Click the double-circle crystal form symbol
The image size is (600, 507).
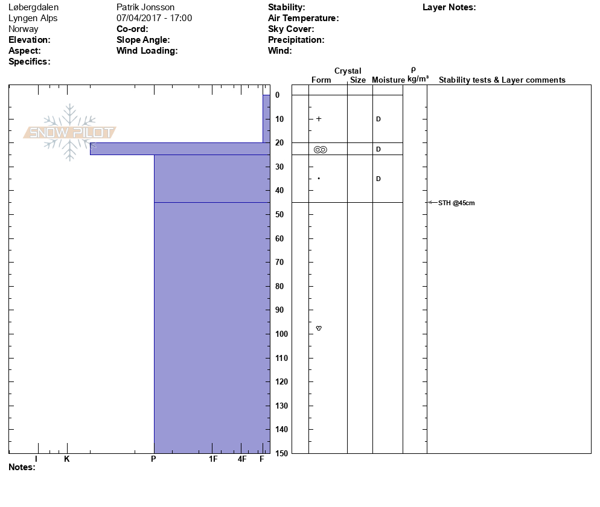pos(321,149)
